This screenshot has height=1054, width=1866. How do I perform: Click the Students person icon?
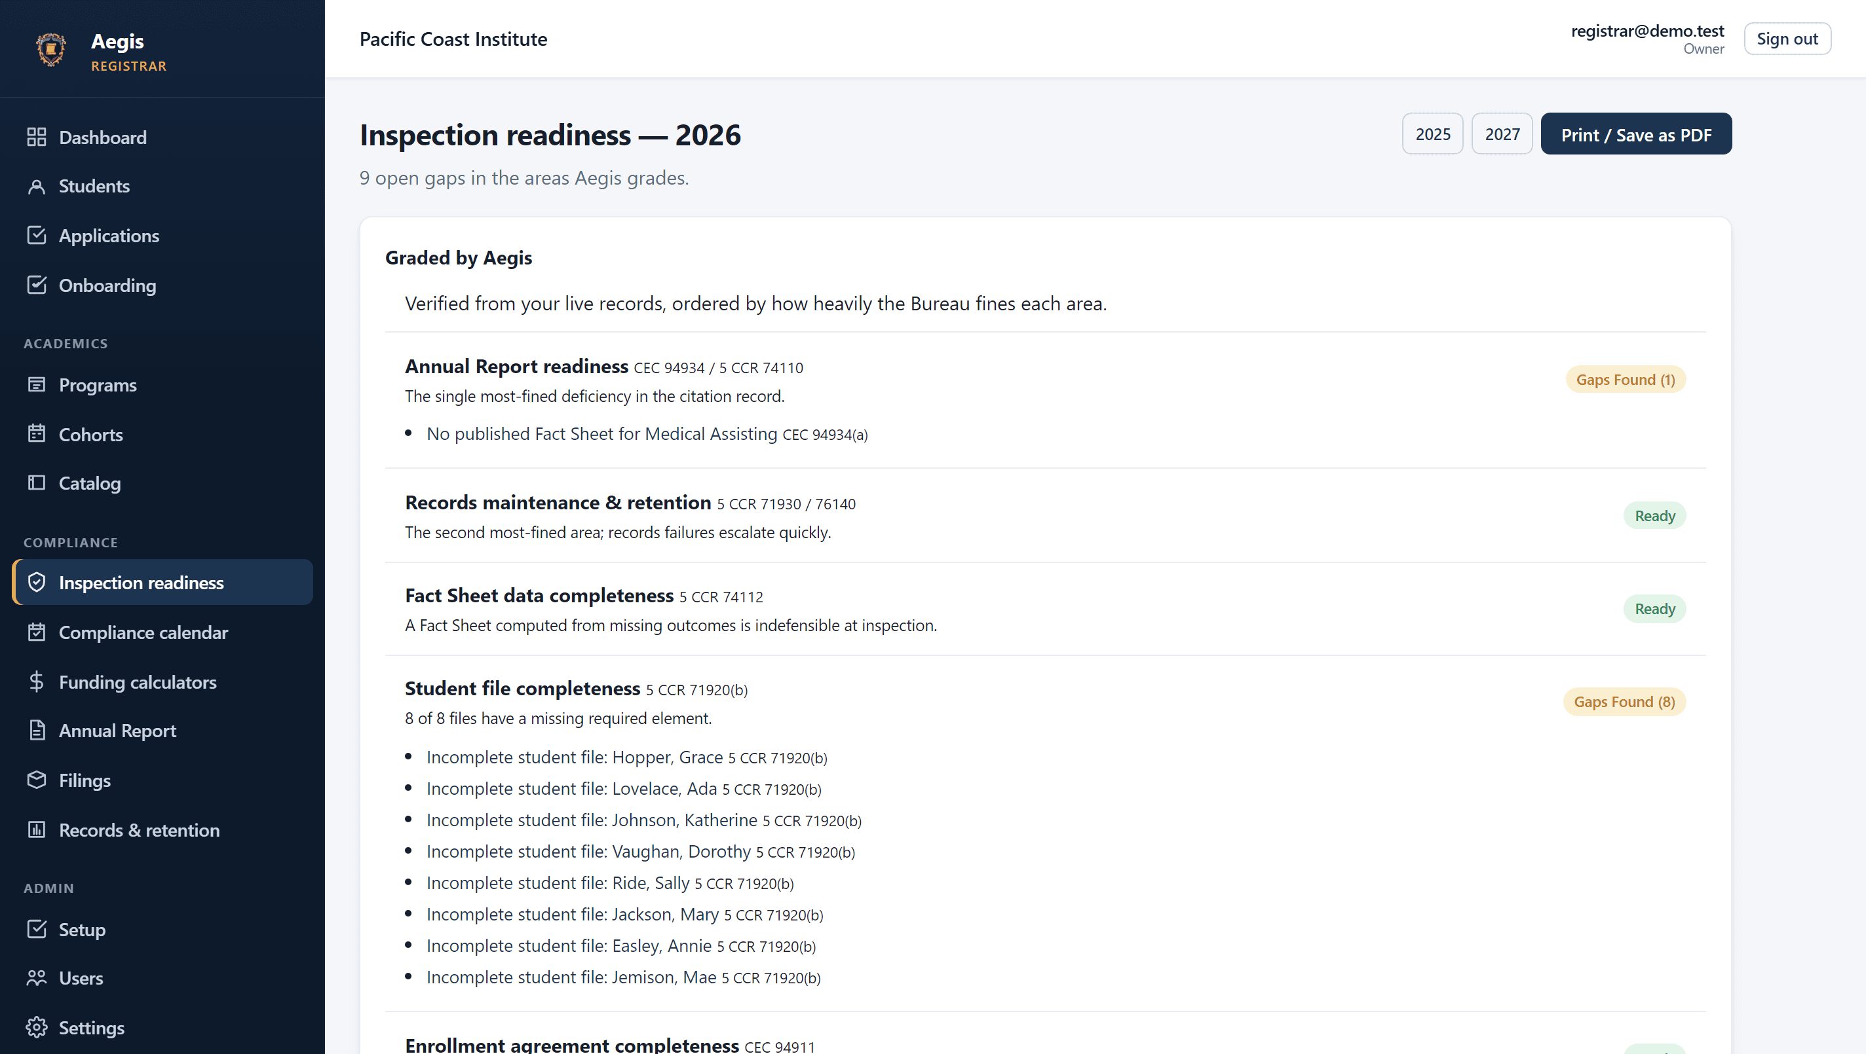[36, 186]
